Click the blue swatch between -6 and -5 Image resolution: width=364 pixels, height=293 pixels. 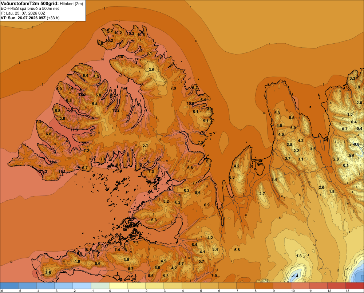click(9, 285)
